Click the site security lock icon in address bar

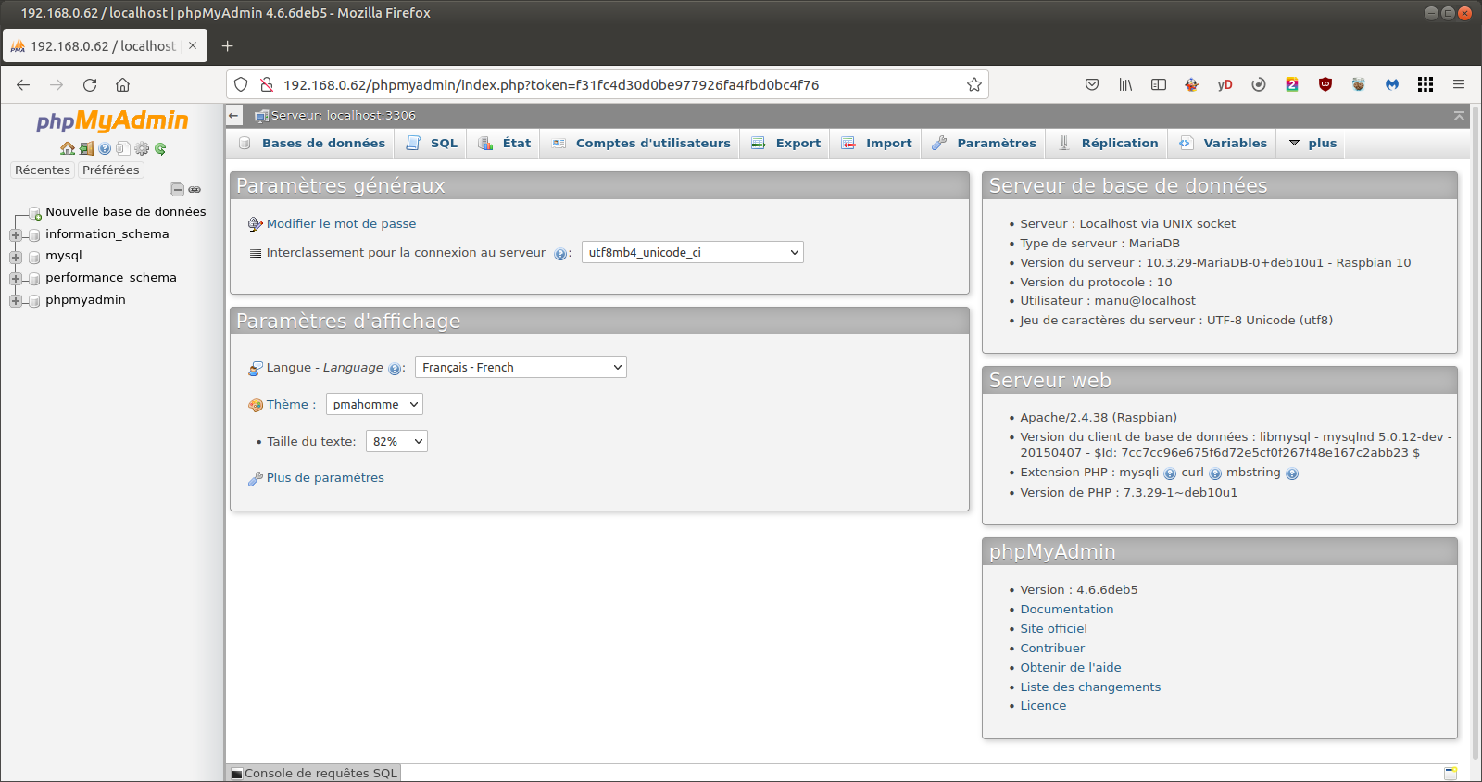click(x=267, y=84)
